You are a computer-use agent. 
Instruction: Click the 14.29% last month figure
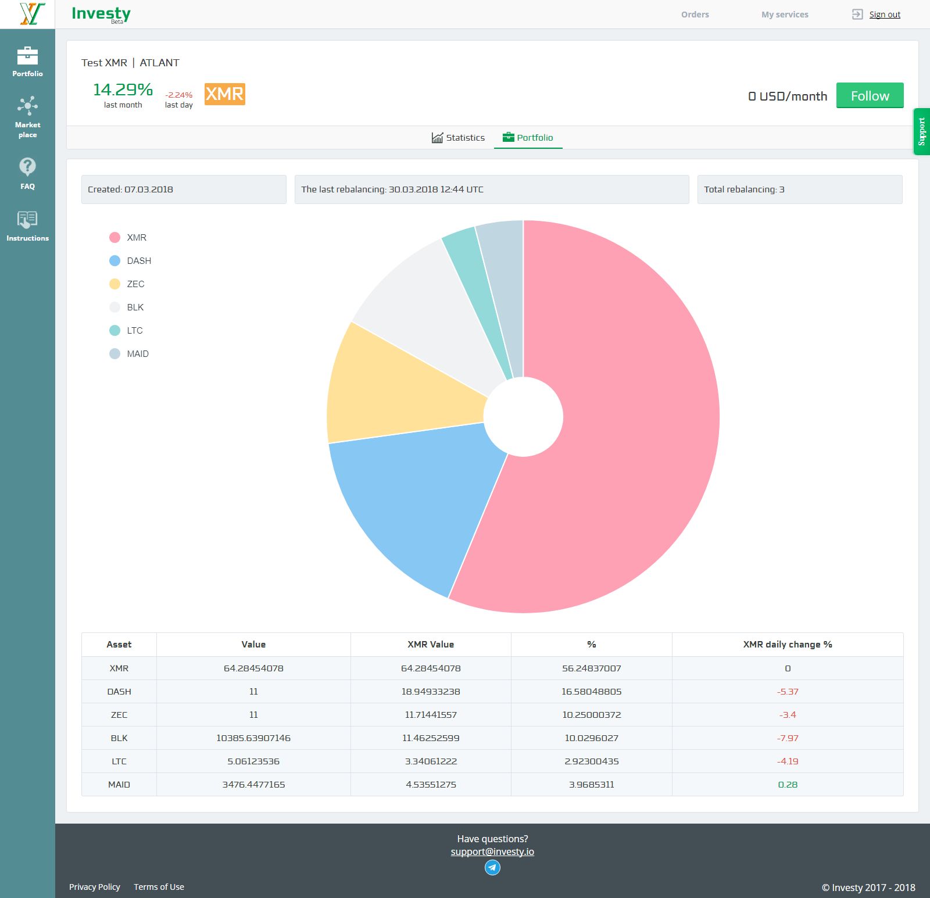123,90
